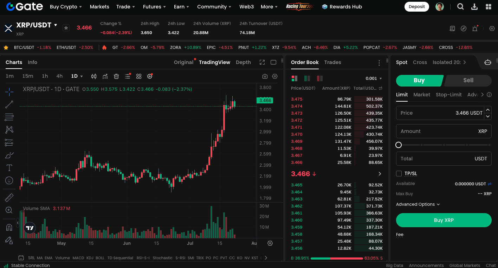Switch to Cross margin tab
The image size is (498, 268).
coord(420,62)
